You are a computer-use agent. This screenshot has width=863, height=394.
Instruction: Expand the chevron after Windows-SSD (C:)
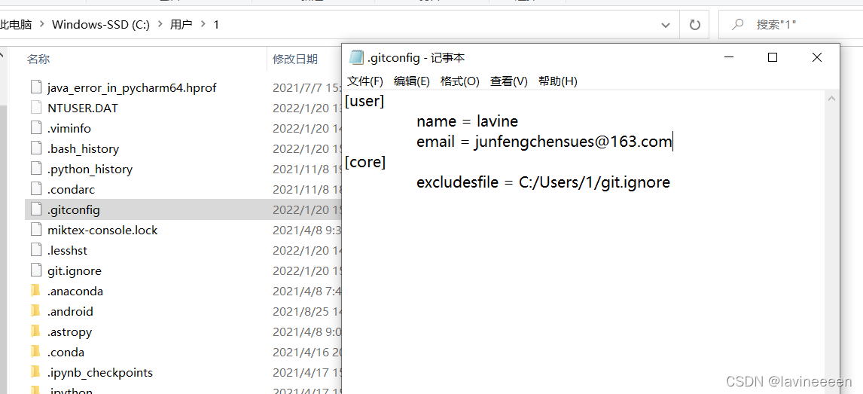pyautogui.click(x=160, y=25)
